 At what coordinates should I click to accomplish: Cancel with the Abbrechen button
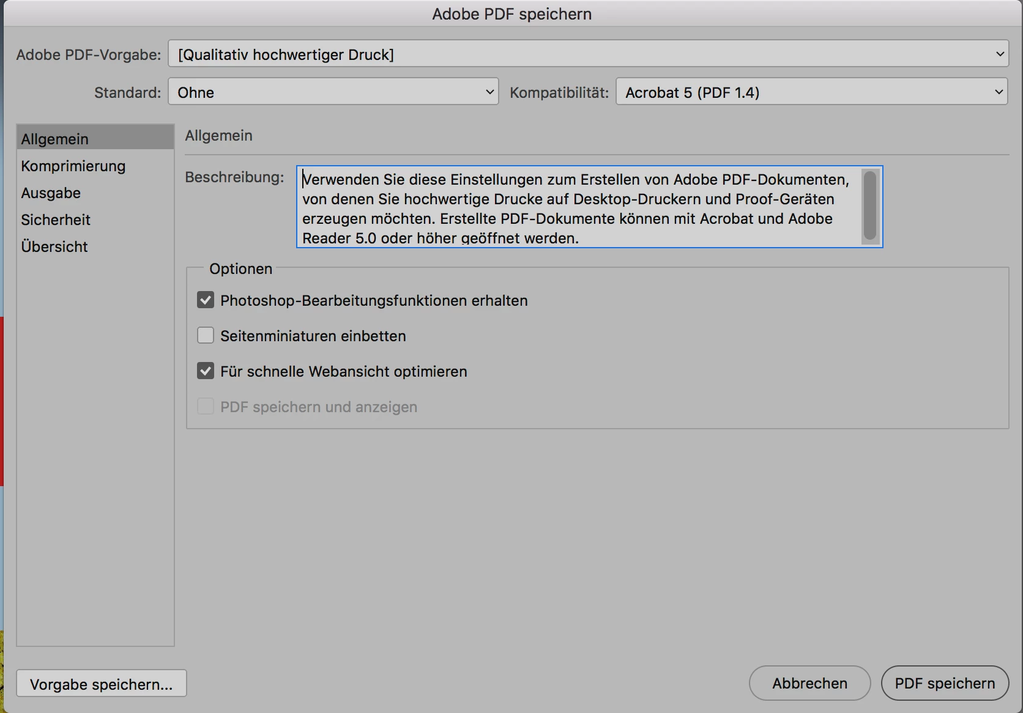pos(809,683)
